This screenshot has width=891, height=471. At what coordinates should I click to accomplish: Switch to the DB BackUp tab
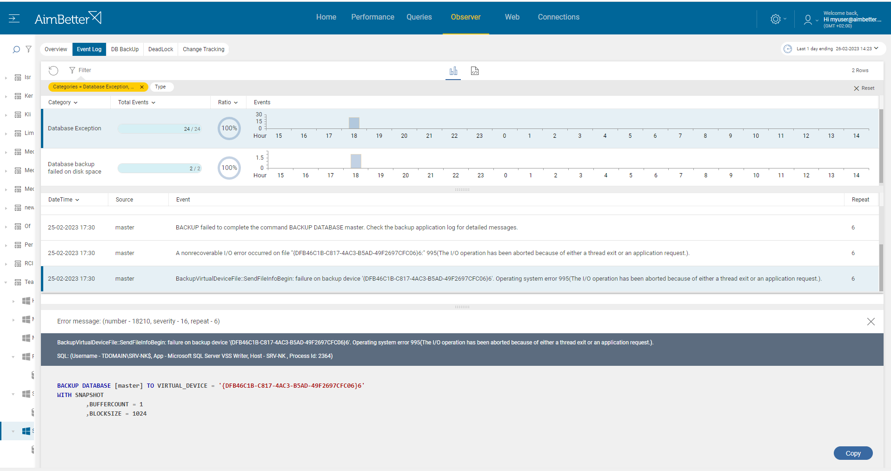(124, 49)
